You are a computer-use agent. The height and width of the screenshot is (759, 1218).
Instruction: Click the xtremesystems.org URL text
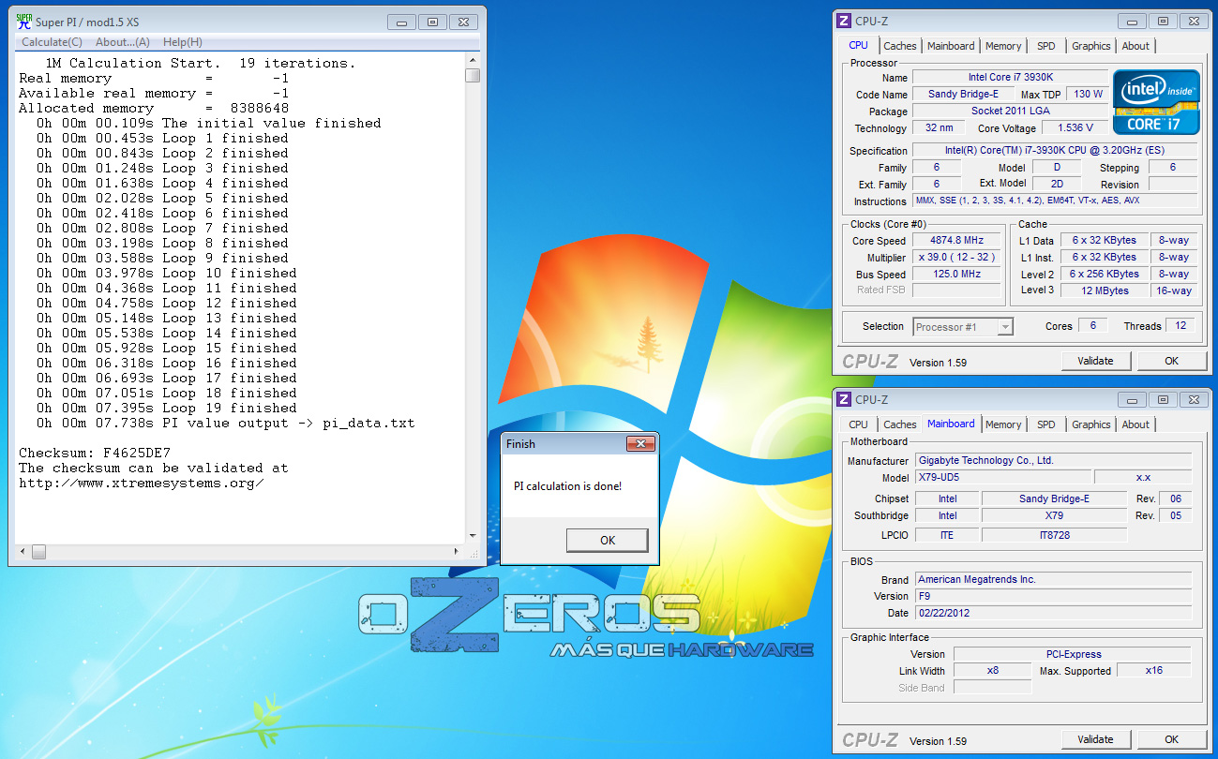coord(142,483)
